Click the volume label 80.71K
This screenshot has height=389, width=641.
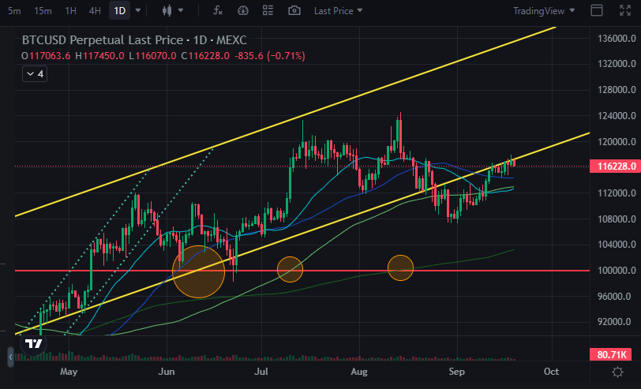coord(612,354)
